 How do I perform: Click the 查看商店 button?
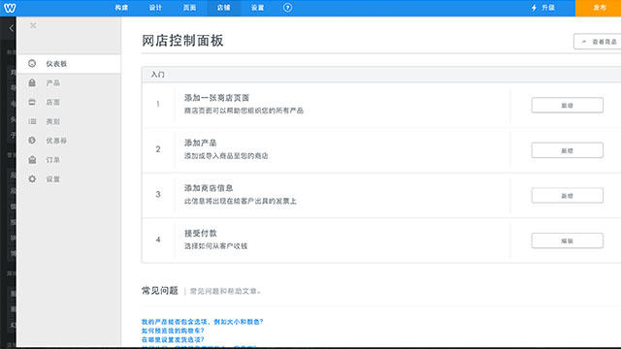pyautogui.click(x=598, y=42)
